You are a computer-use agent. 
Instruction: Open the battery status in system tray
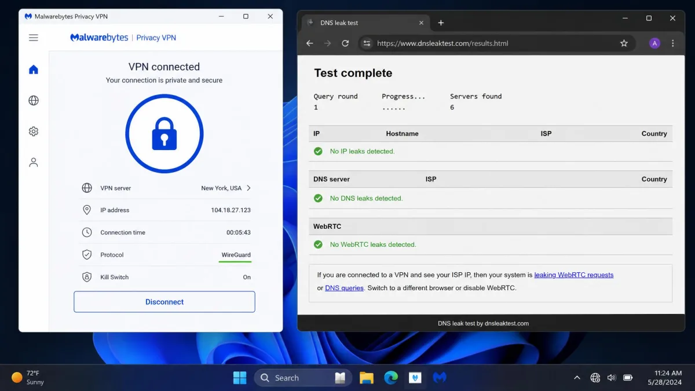(x=628, y=378)
